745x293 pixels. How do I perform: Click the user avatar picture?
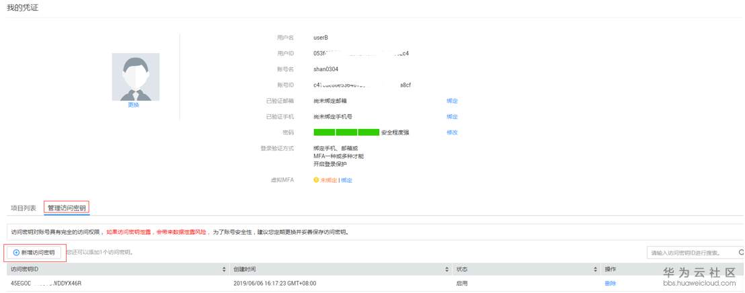(x=135, y=77)
